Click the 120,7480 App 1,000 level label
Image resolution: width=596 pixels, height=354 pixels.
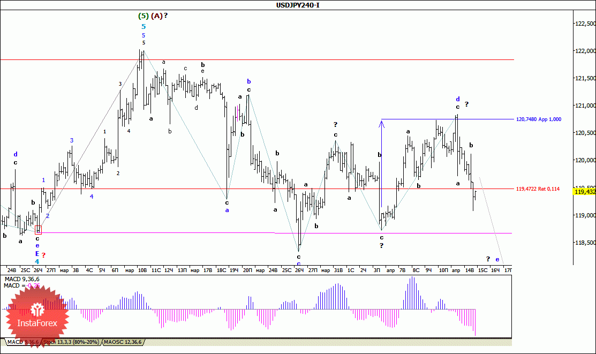(539, 119)
